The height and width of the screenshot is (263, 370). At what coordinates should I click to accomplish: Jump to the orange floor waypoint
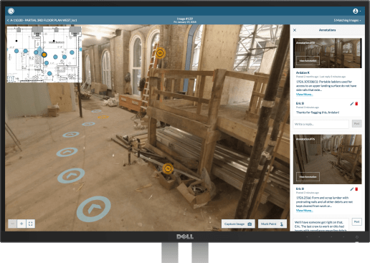103,117
